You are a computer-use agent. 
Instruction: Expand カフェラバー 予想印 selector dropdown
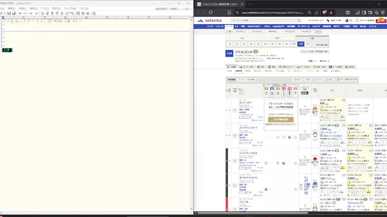(235, 110)
